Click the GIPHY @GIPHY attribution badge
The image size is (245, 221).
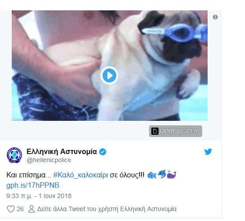pos(176,131)
